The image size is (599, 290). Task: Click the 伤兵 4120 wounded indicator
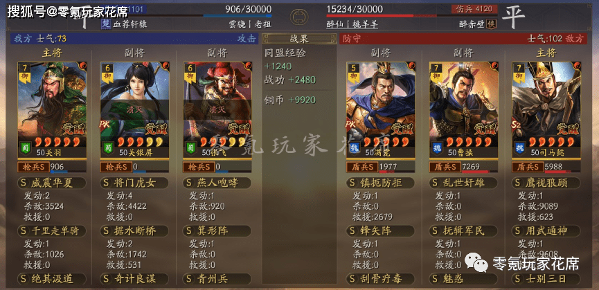(474, 9)
